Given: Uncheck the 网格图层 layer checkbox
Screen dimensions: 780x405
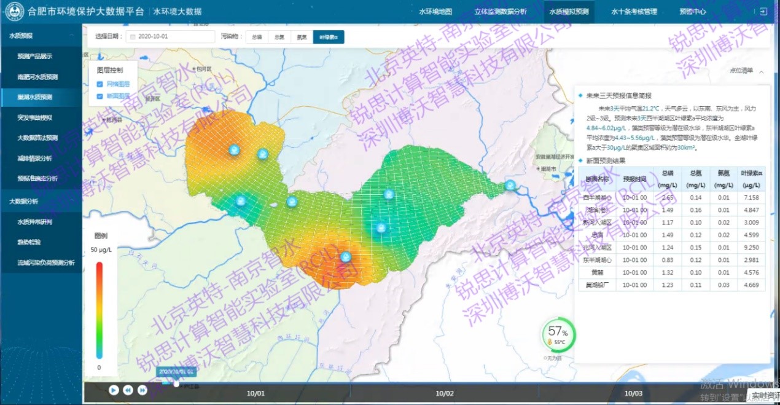Looking at the screenshot, I should 100,83.
